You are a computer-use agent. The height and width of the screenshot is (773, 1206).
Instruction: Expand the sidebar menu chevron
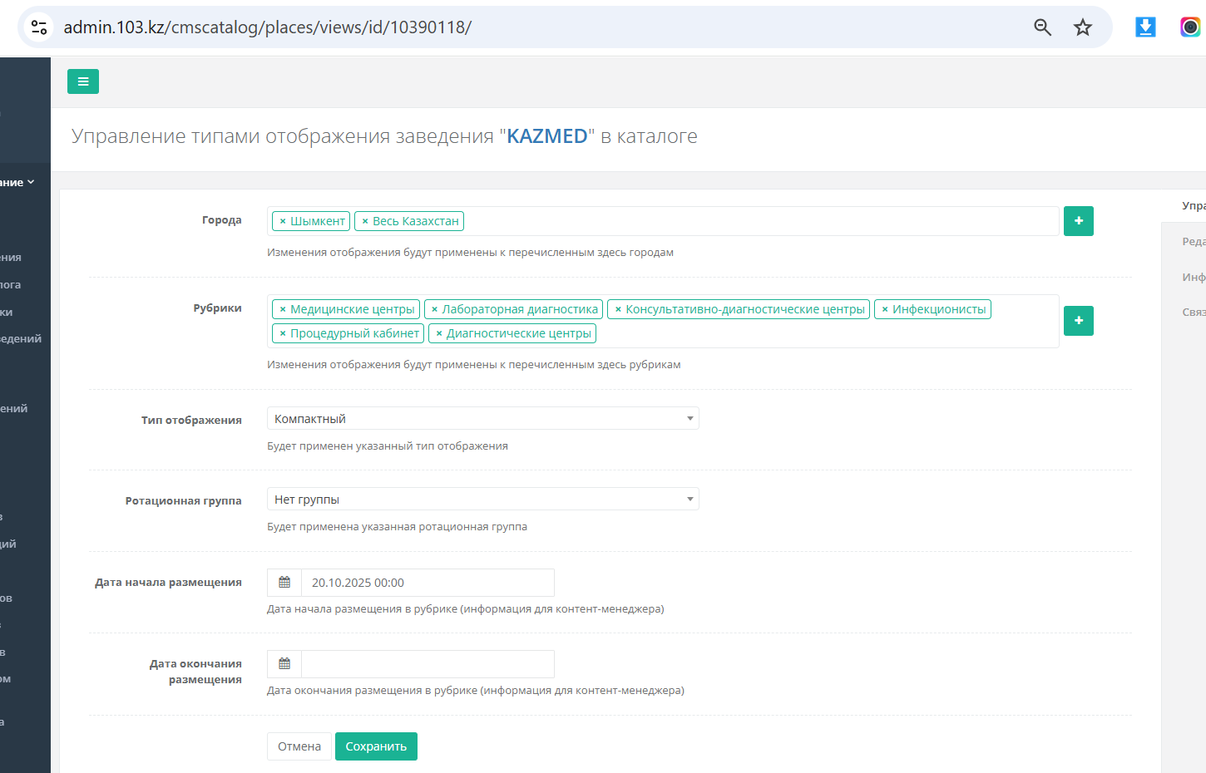[31, 182]
